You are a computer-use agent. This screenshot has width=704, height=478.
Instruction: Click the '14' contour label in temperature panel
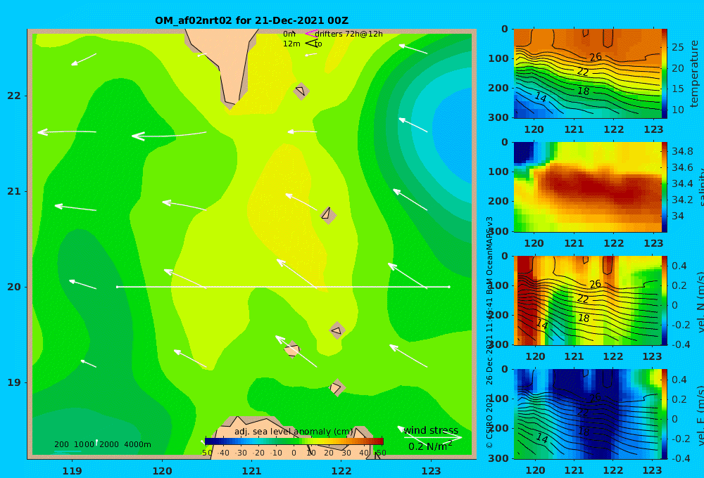click(541, 97)
